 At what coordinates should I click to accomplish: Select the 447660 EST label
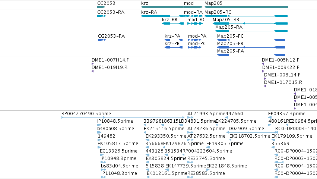coord(234,114)
